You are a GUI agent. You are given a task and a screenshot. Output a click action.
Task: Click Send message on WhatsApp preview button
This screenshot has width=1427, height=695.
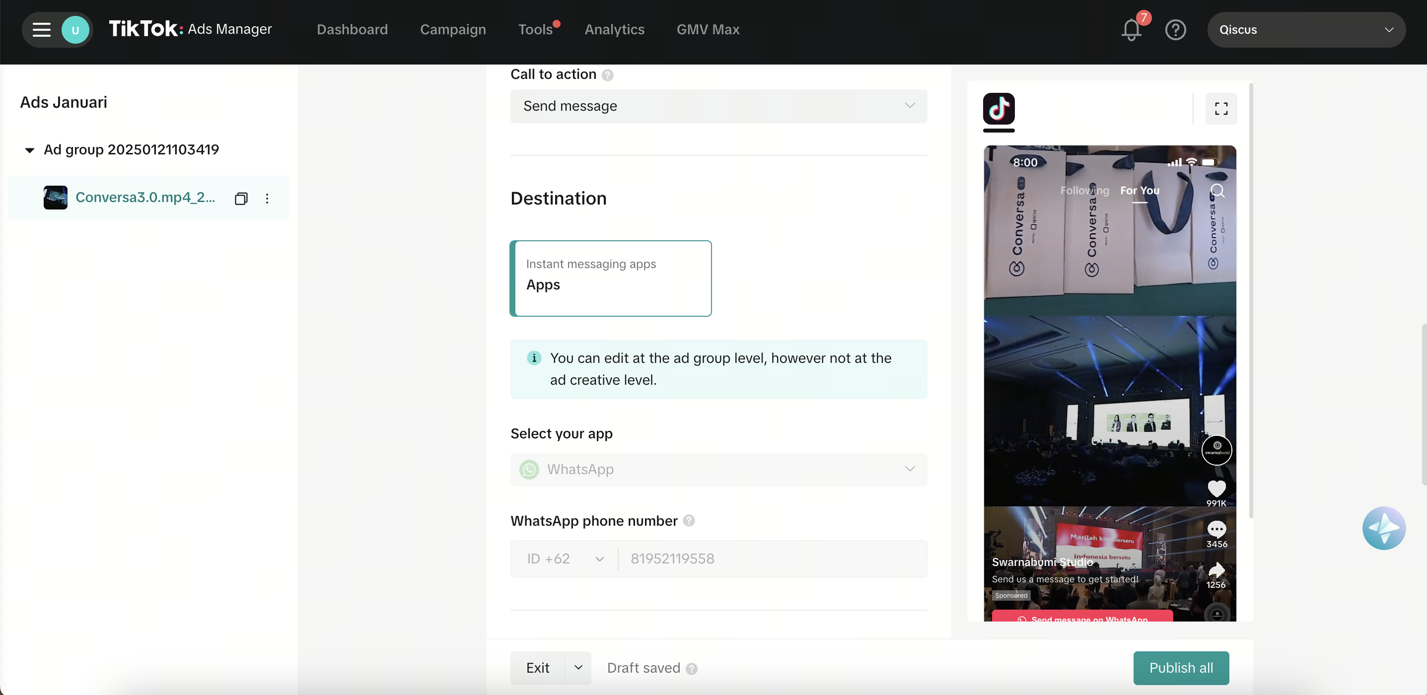(1082, 617)
